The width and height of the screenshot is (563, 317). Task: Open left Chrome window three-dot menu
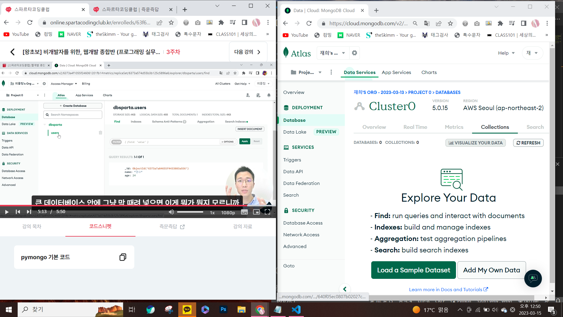coord(268,23)
